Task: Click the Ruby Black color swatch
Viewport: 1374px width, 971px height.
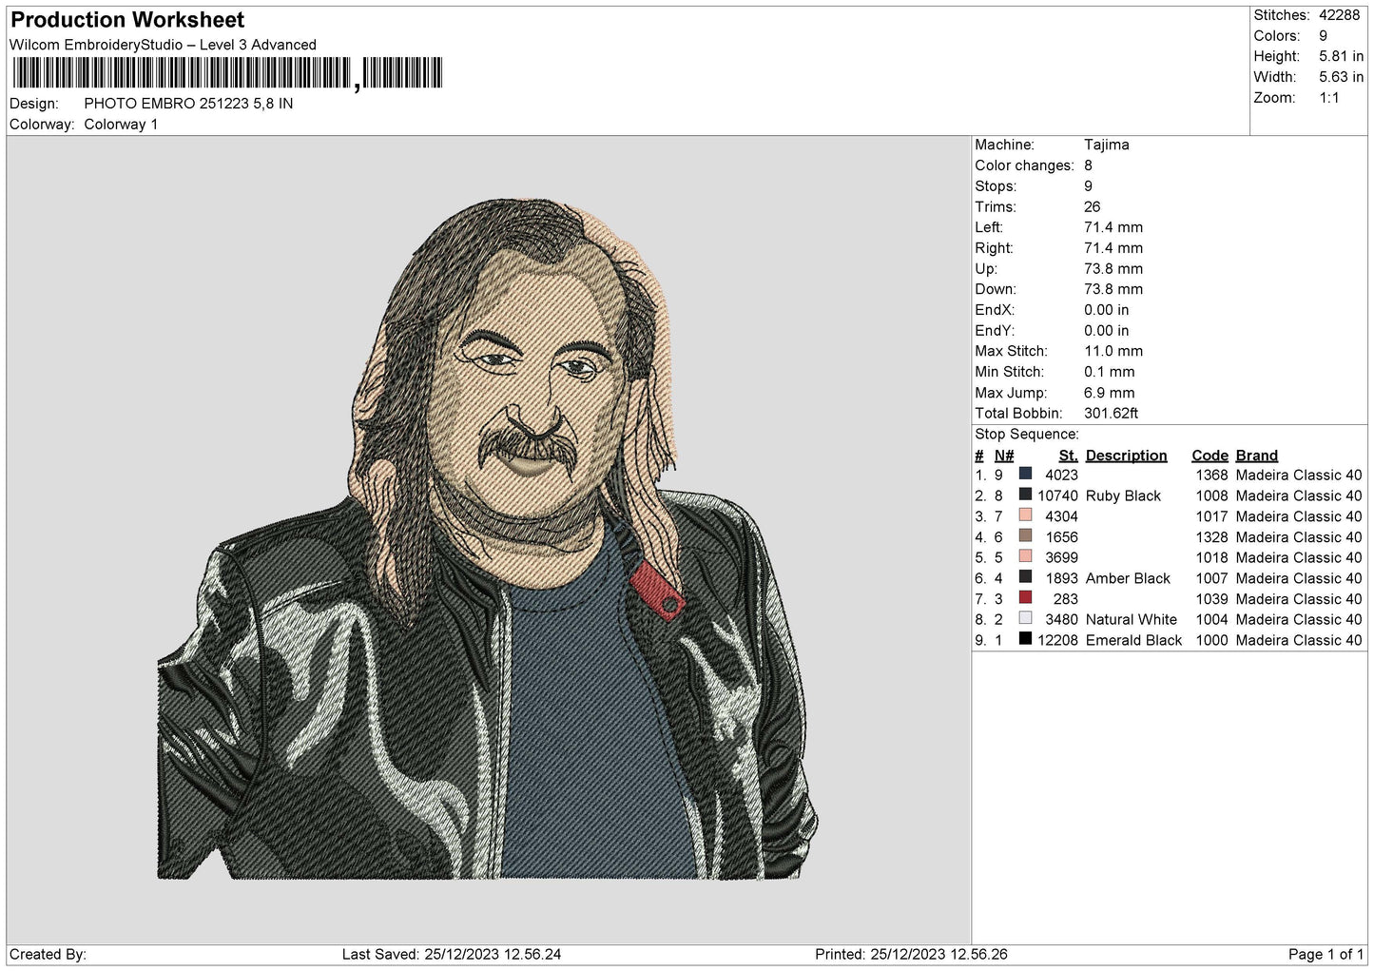Action: pos(1025,495)
